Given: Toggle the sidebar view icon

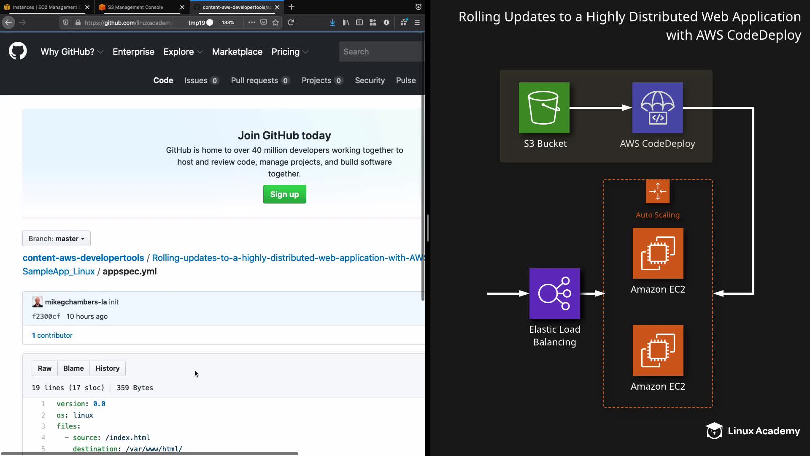Looking at the screenshot, I should tap(359, 23).
